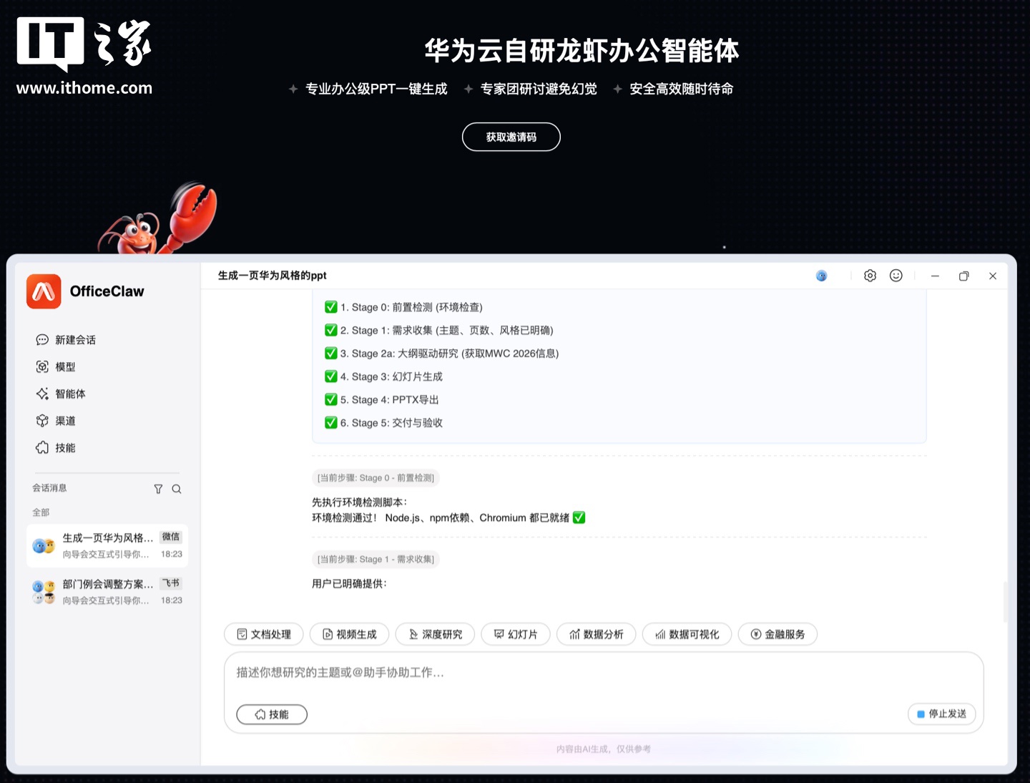Filter the conversation message list
This screenshot has width=1030, height=783.
(x=158, y=489)
